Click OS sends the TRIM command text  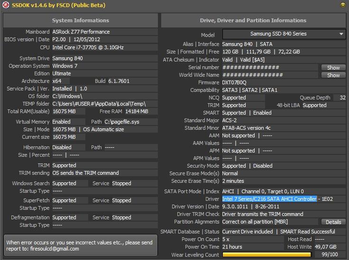coord(85,173)
